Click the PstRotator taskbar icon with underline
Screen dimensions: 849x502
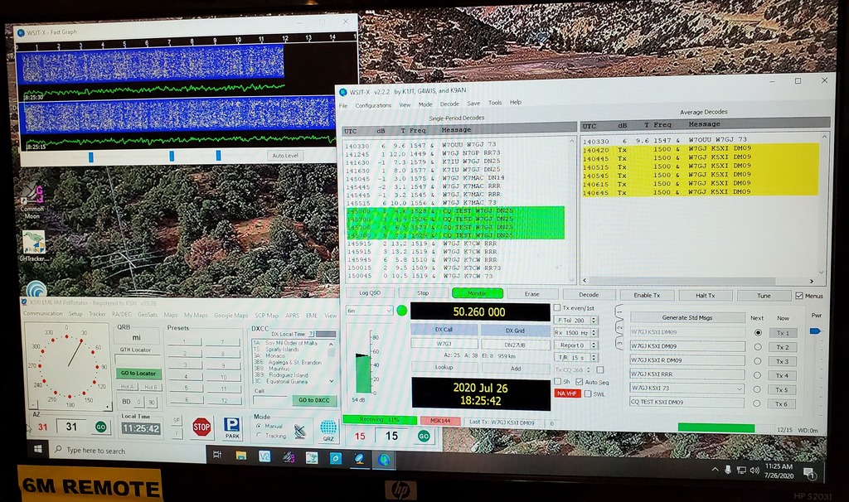coord(359,459)
